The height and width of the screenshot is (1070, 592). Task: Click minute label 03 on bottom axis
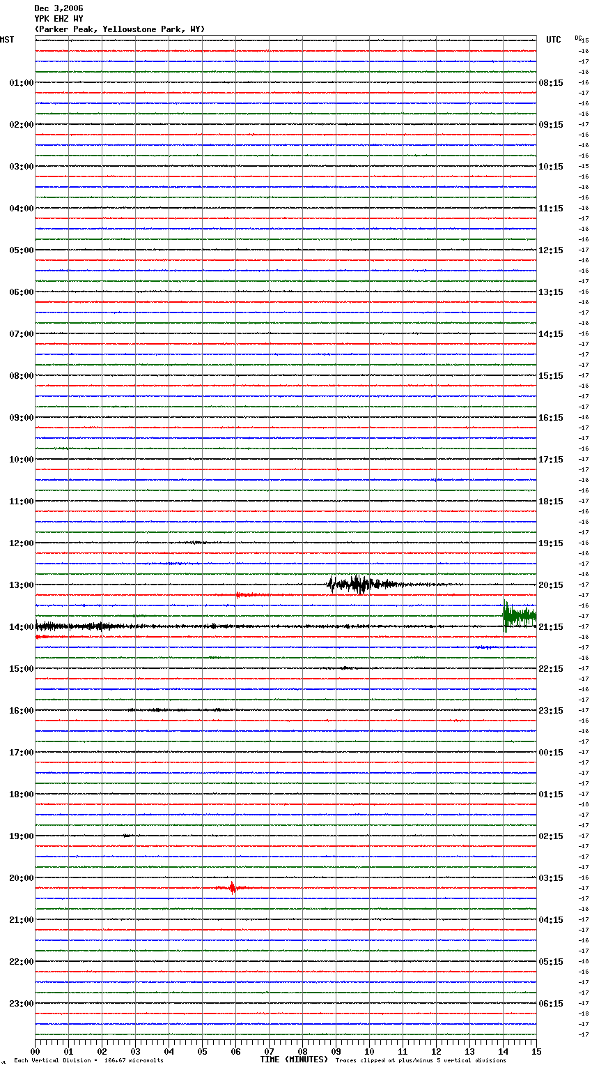pos(135,1051)
